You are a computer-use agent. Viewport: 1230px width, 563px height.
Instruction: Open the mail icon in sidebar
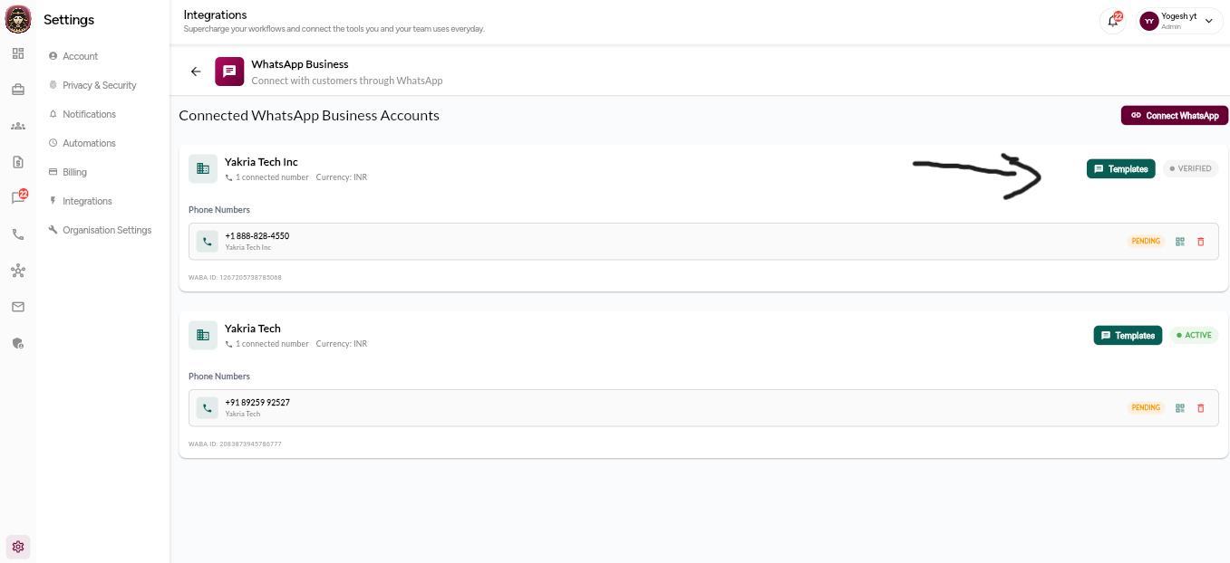click(x=18, y=307)
